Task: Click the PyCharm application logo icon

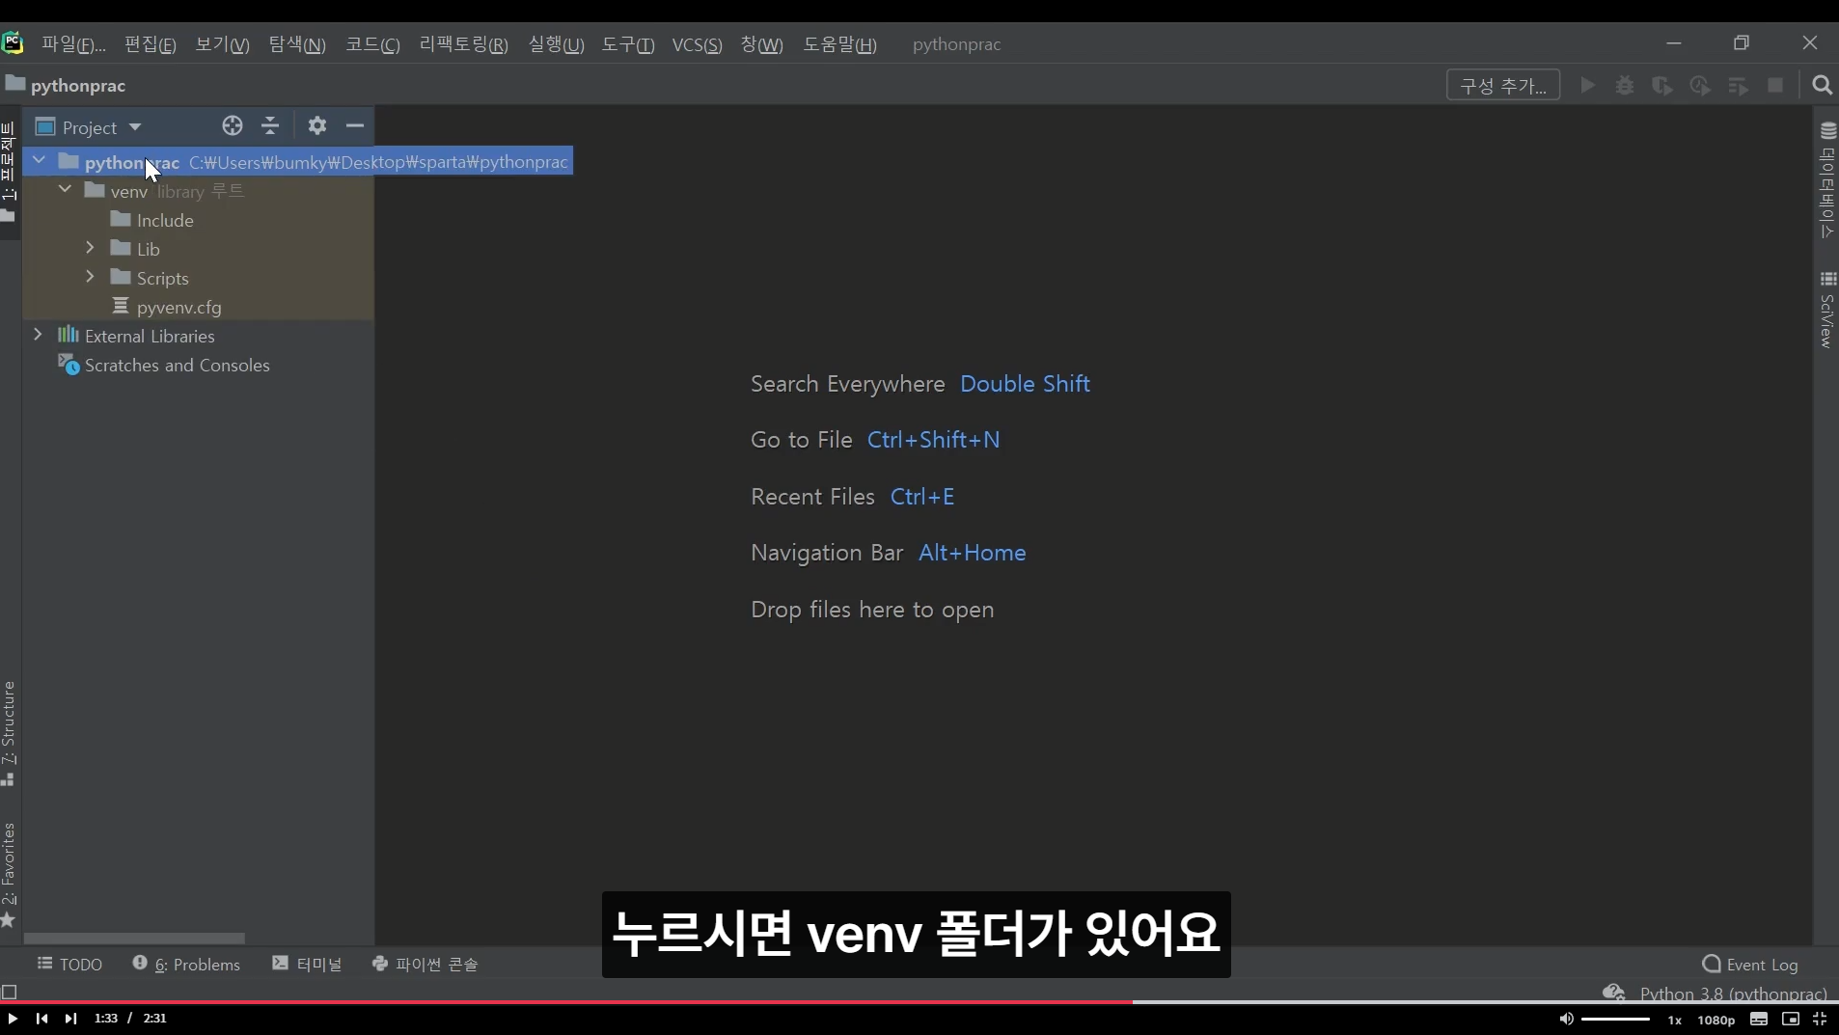Action: tap(13, 43)
